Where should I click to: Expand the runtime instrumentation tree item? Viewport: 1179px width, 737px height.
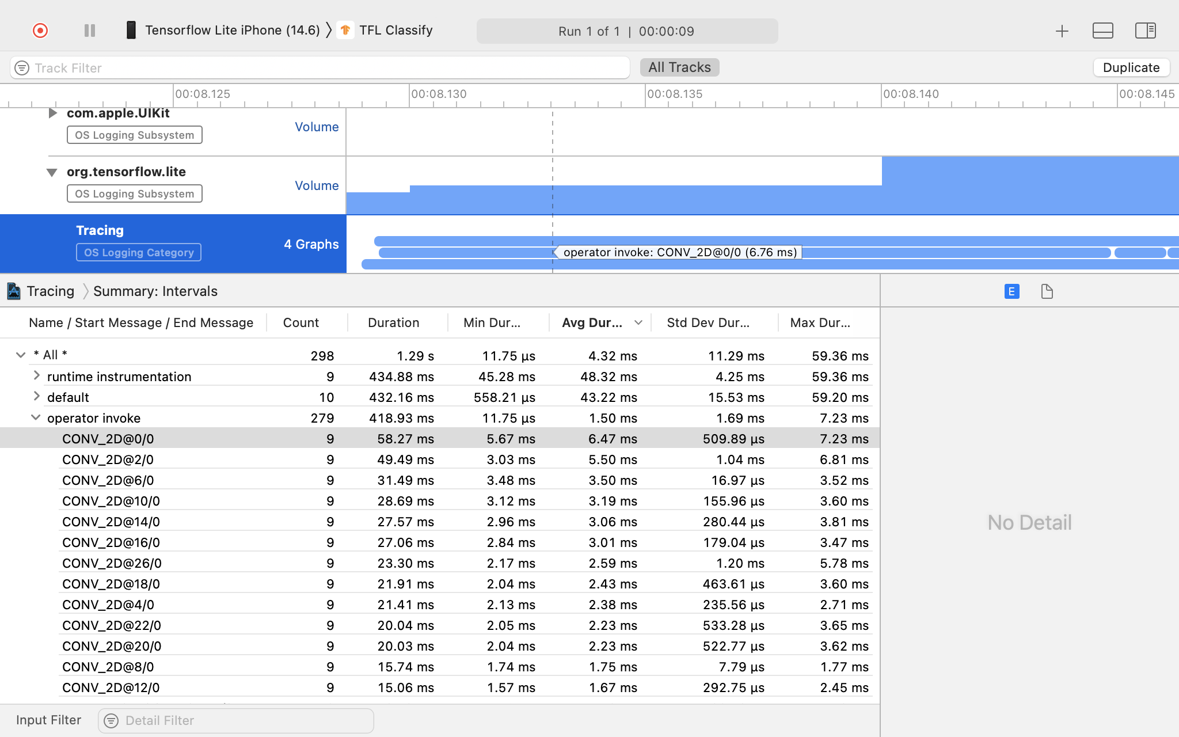coord(35,375)
